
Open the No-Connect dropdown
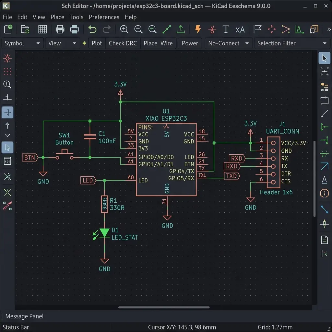(x=229, y=43)
